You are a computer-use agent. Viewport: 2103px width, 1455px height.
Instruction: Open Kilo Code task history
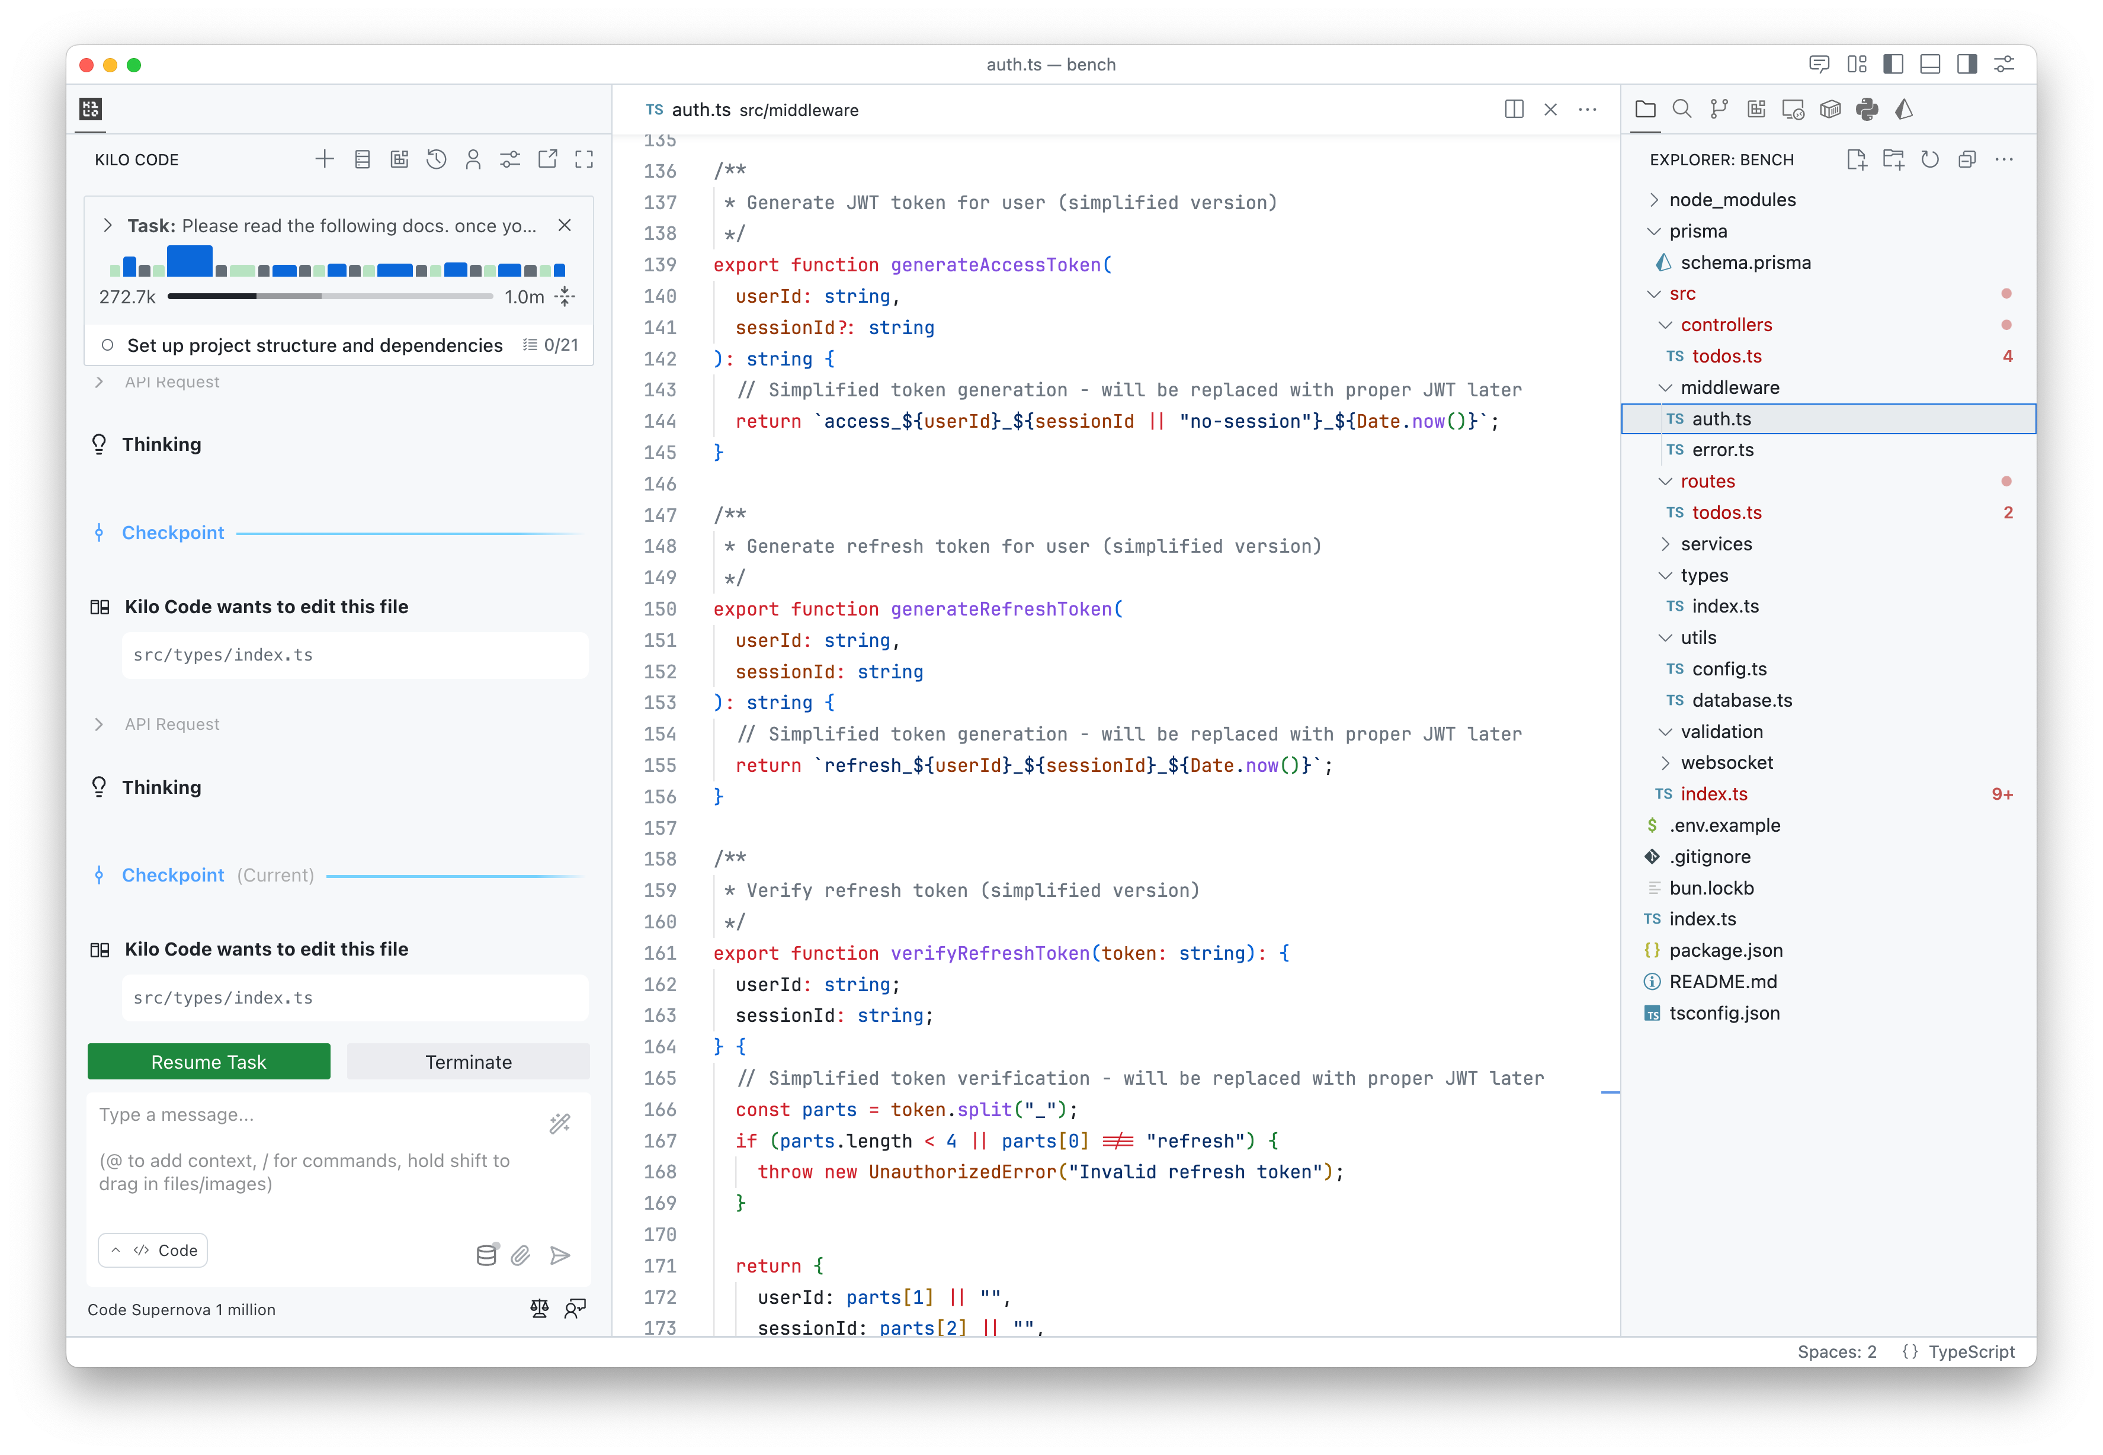click(436, 159)
